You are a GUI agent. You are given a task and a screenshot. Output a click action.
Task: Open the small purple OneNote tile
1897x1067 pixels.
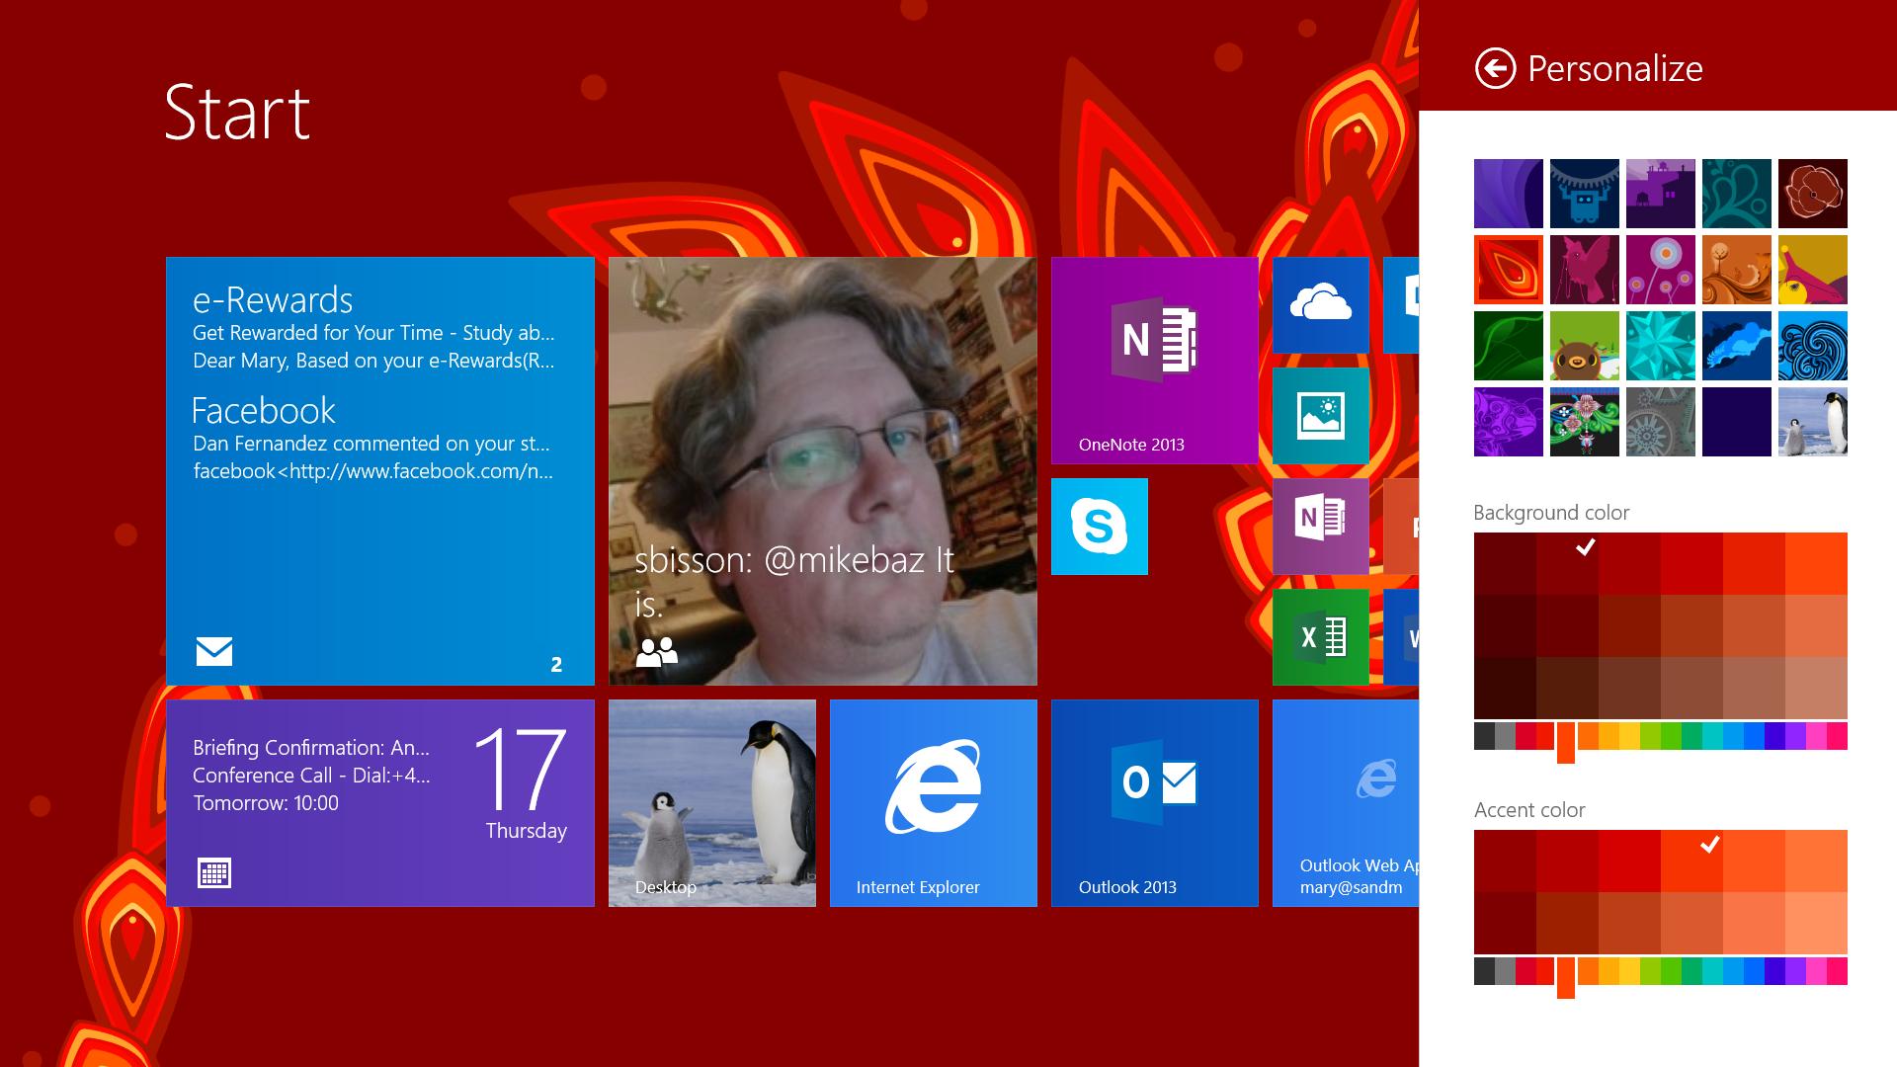point(1320,527)
